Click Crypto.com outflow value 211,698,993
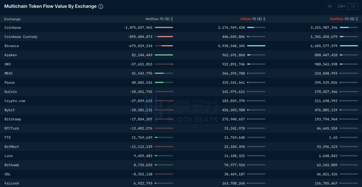This screenshot has height=187, width=362. (326, 101)
